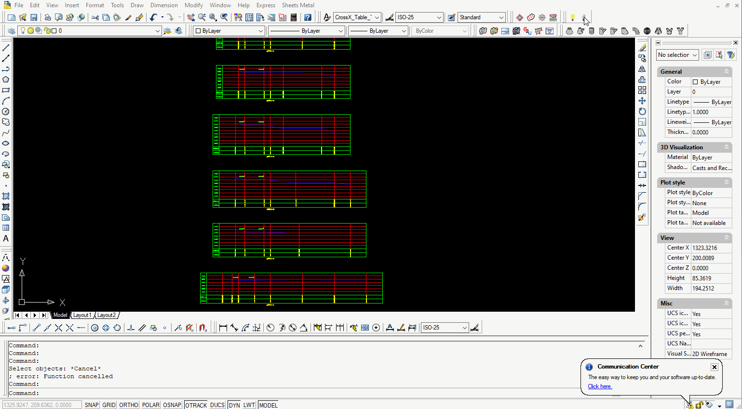Open the Dimension menu
Screen dimensions: 742x409
point(164,5)
